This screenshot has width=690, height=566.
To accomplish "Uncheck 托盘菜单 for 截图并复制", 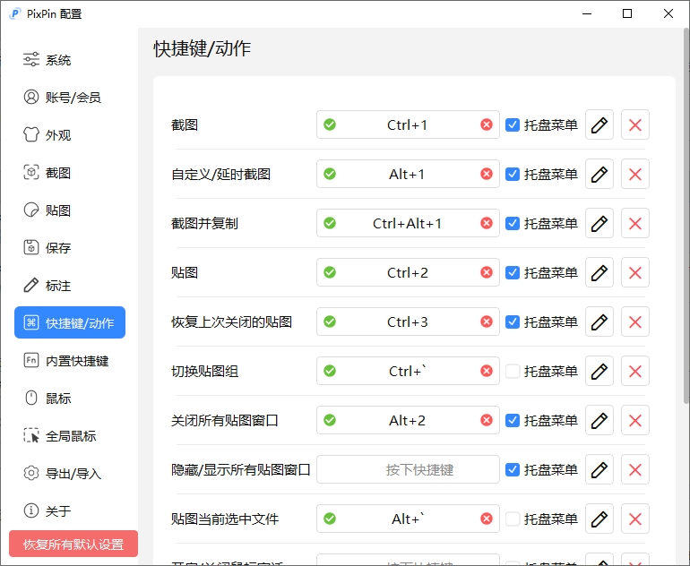I will (513, 223).
